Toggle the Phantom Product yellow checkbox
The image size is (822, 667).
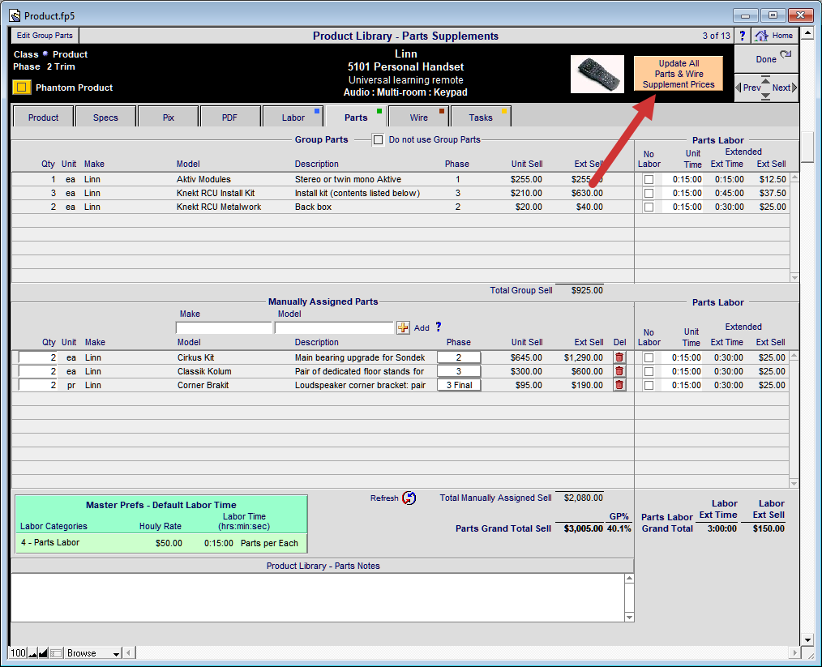pyautogui.click(x=22, y=87)
